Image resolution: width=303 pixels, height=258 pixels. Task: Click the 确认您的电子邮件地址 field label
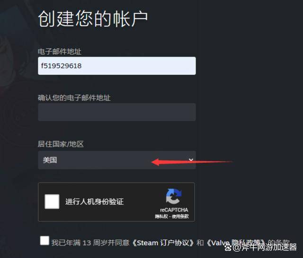tap(74, 98)
